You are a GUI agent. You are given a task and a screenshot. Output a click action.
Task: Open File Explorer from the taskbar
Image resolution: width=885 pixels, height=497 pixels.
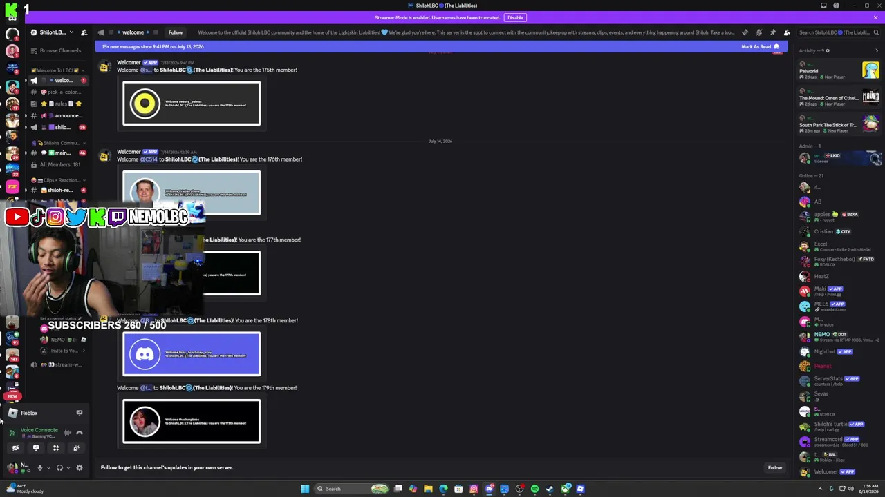pos(428,489)
